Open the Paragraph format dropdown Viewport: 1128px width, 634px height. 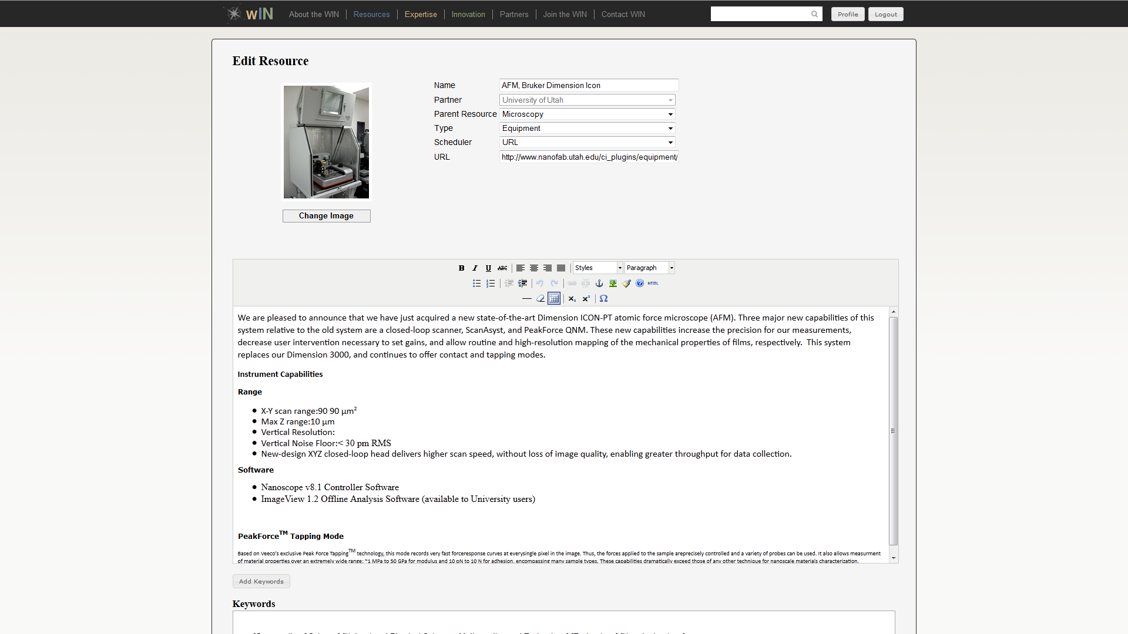(649, 268)
